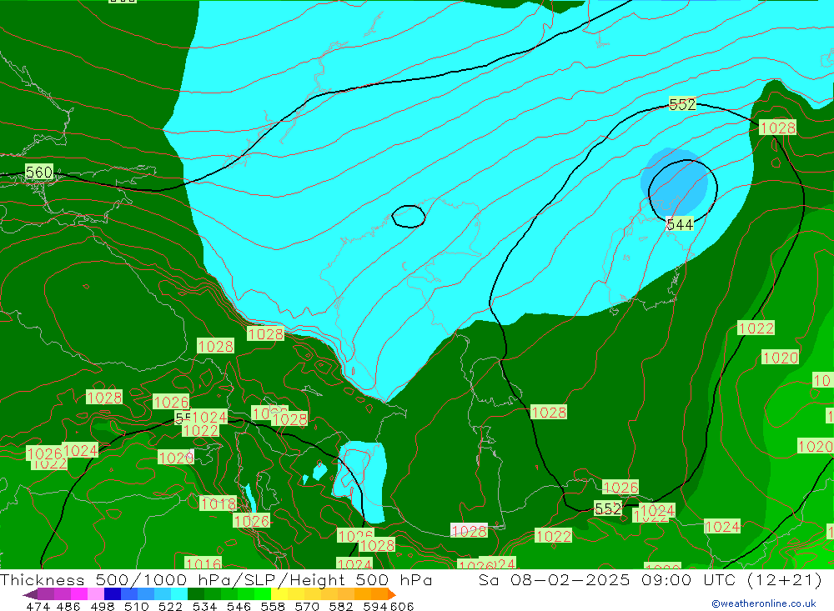
Task: Click the 534 legend value
Action: click(205, 607)
